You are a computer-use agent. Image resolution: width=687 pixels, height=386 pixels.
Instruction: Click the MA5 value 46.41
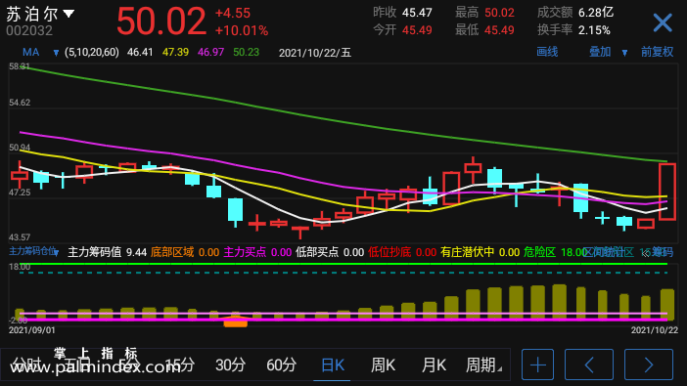coord(140,53)
